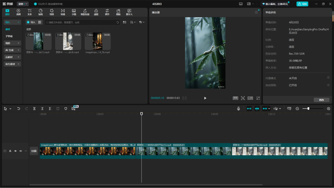Click the 修改 button in draft parameters
The image size is (334, 188).
pyautogui.click(x=321, y=100)
